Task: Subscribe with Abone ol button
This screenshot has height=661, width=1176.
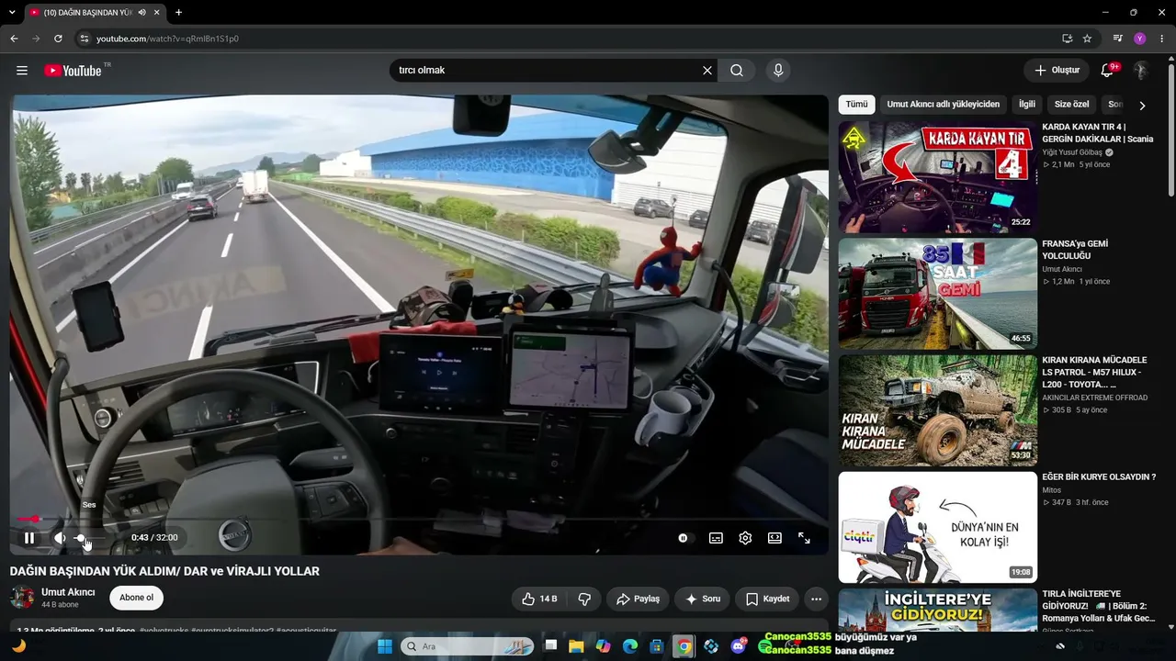Action: [137, 598]
